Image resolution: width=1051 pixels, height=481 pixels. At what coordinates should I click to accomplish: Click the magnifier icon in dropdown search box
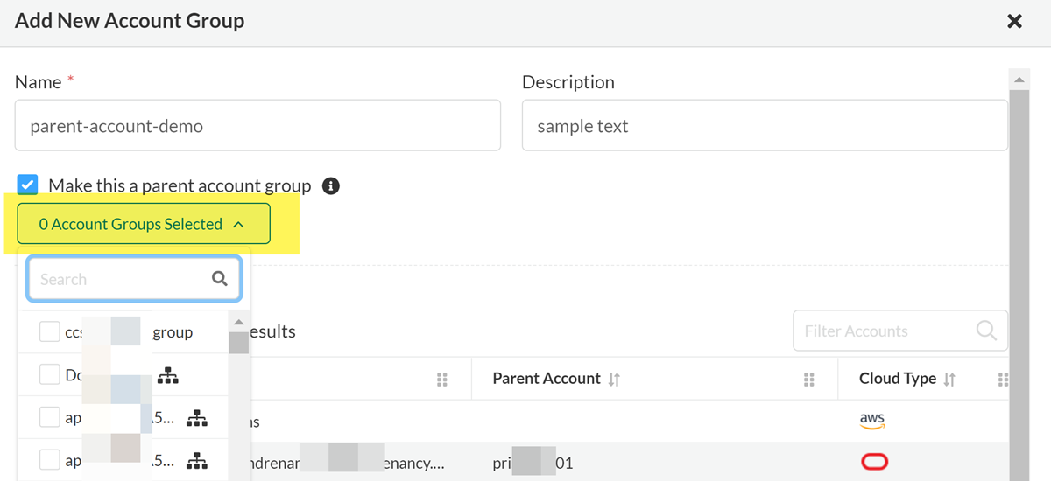click(220, 279)
